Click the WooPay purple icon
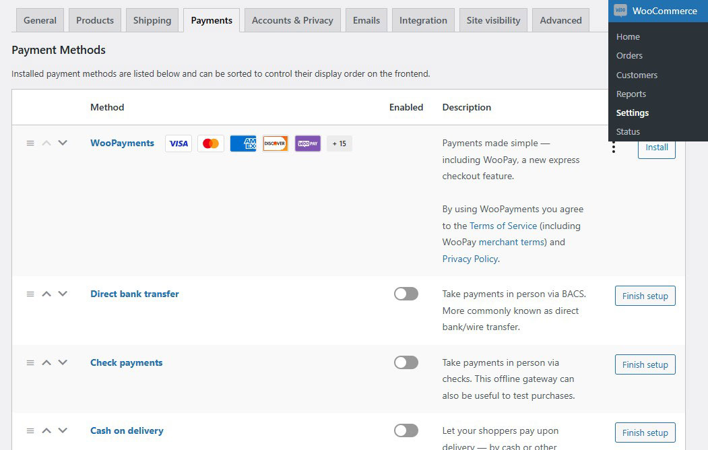Viewport: 708px width, 450px height. click(x=308, y=143)
